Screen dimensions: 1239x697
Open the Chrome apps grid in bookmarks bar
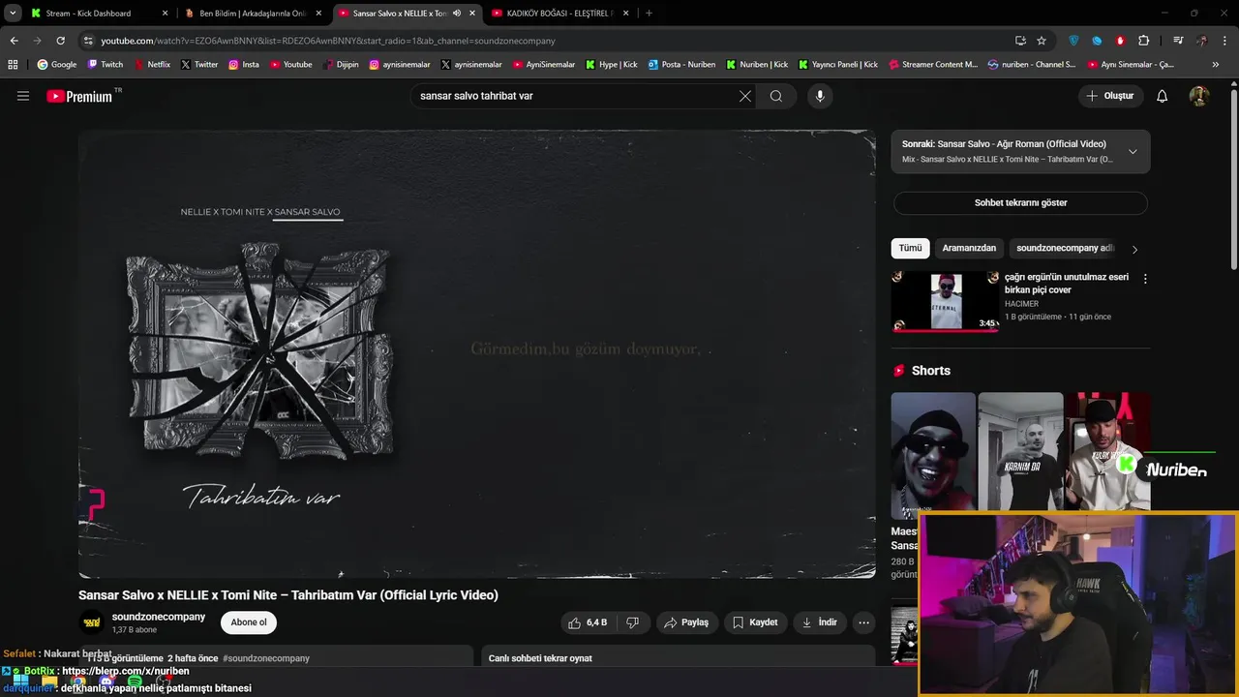(13, 65)
